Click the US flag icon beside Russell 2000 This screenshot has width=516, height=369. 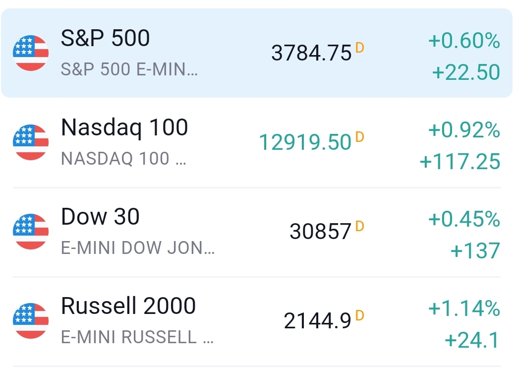point(31,321)
